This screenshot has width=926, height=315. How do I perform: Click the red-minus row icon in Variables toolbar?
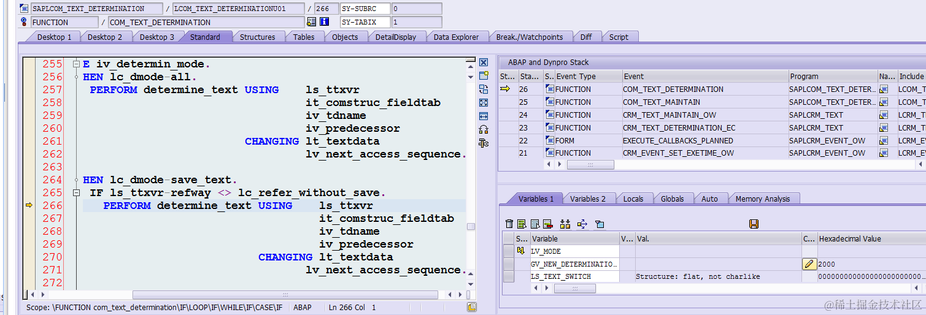coord(548,224)
